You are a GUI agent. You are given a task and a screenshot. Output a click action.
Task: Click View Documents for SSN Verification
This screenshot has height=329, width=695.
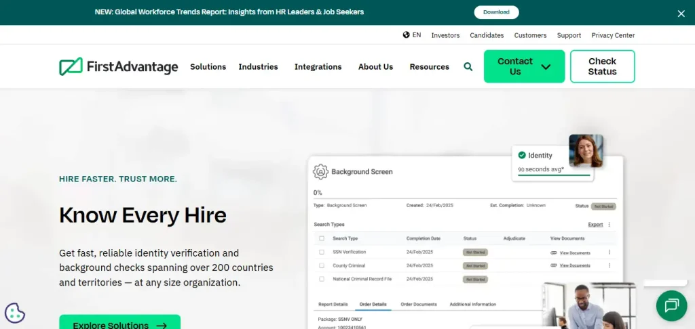pyautogui.click(x=575, y=253)
